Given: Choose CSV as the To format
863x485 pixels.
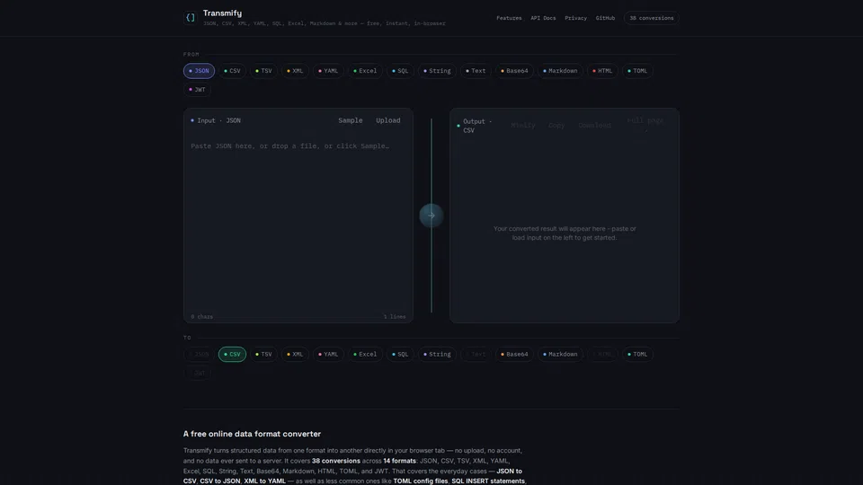Looking at the screenshot, I should pyautogui.click(x=232, y=354).
